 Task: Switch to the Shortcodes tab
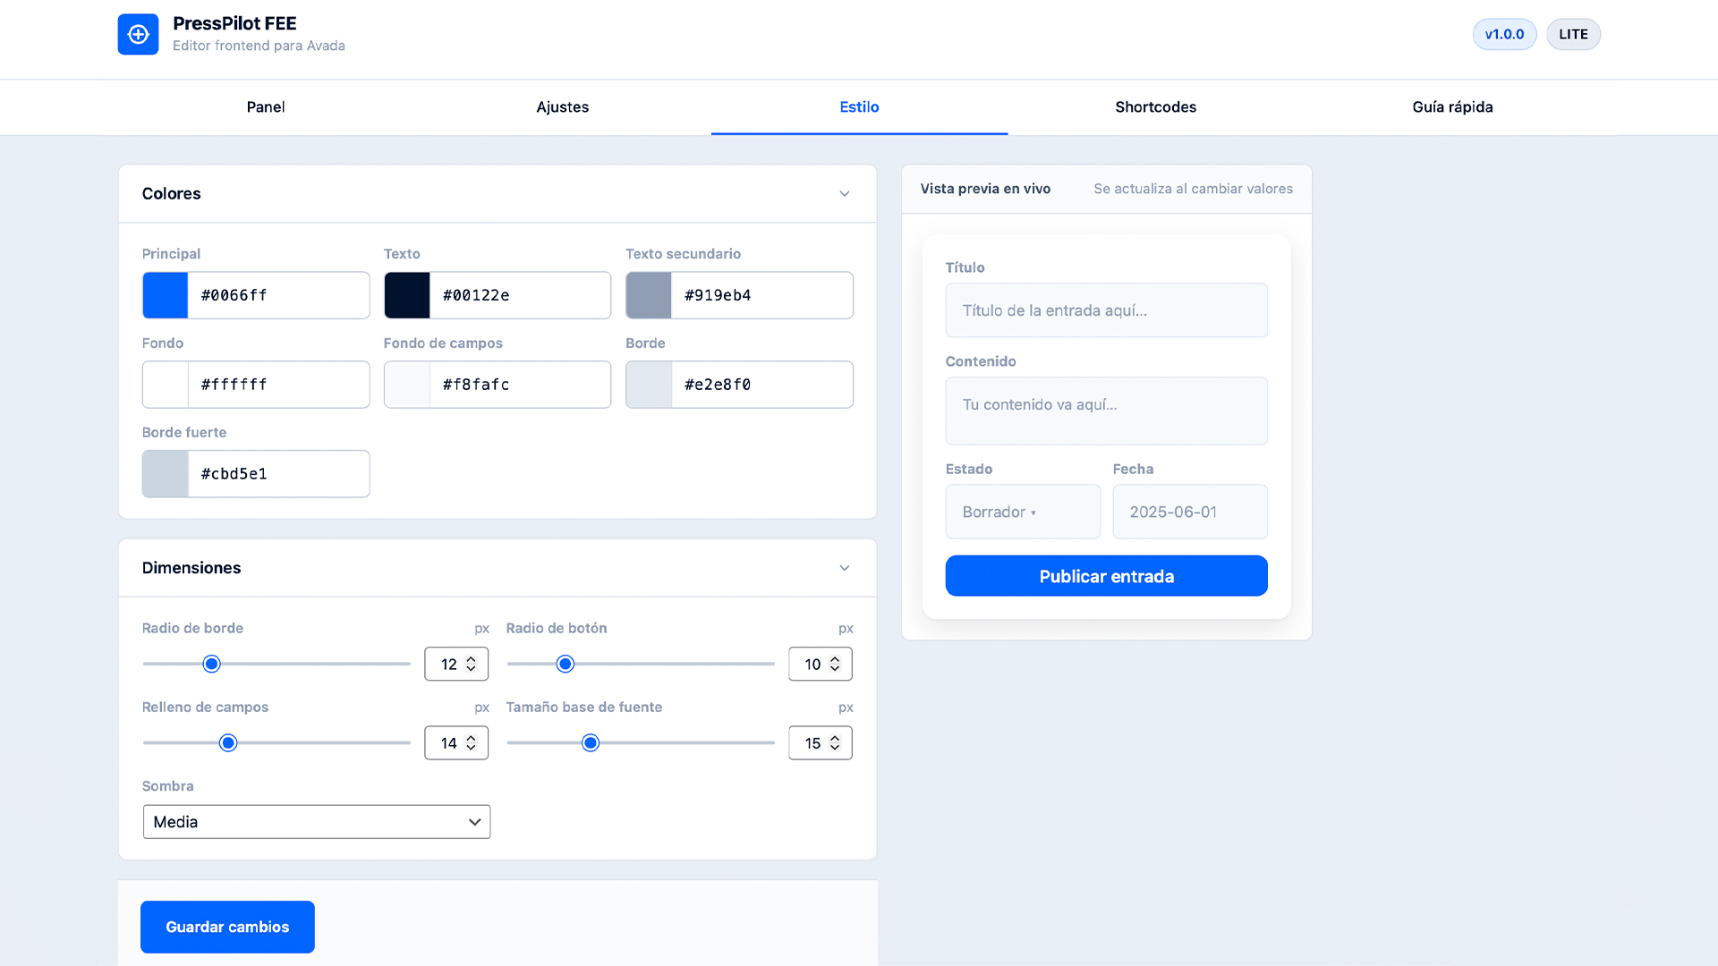coord(1155,106)
